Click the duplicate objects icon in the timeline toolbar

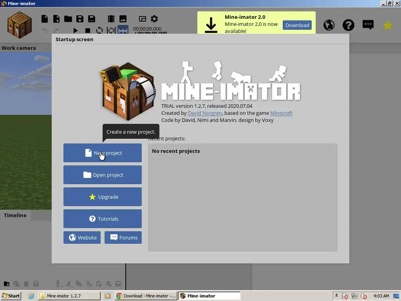(16, 284)
